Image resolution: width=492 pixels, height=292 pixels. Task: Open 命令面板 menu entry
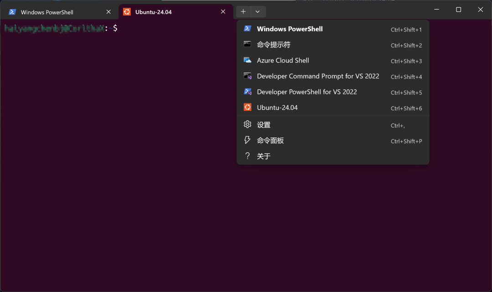click(333, 140)
